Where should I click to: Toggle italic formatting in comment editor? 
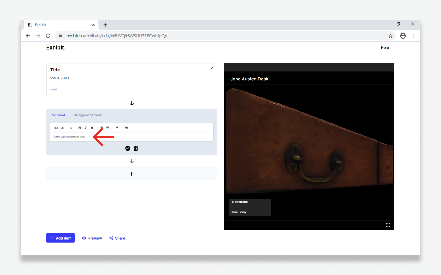pyautogui.click(x=86, y=128)
